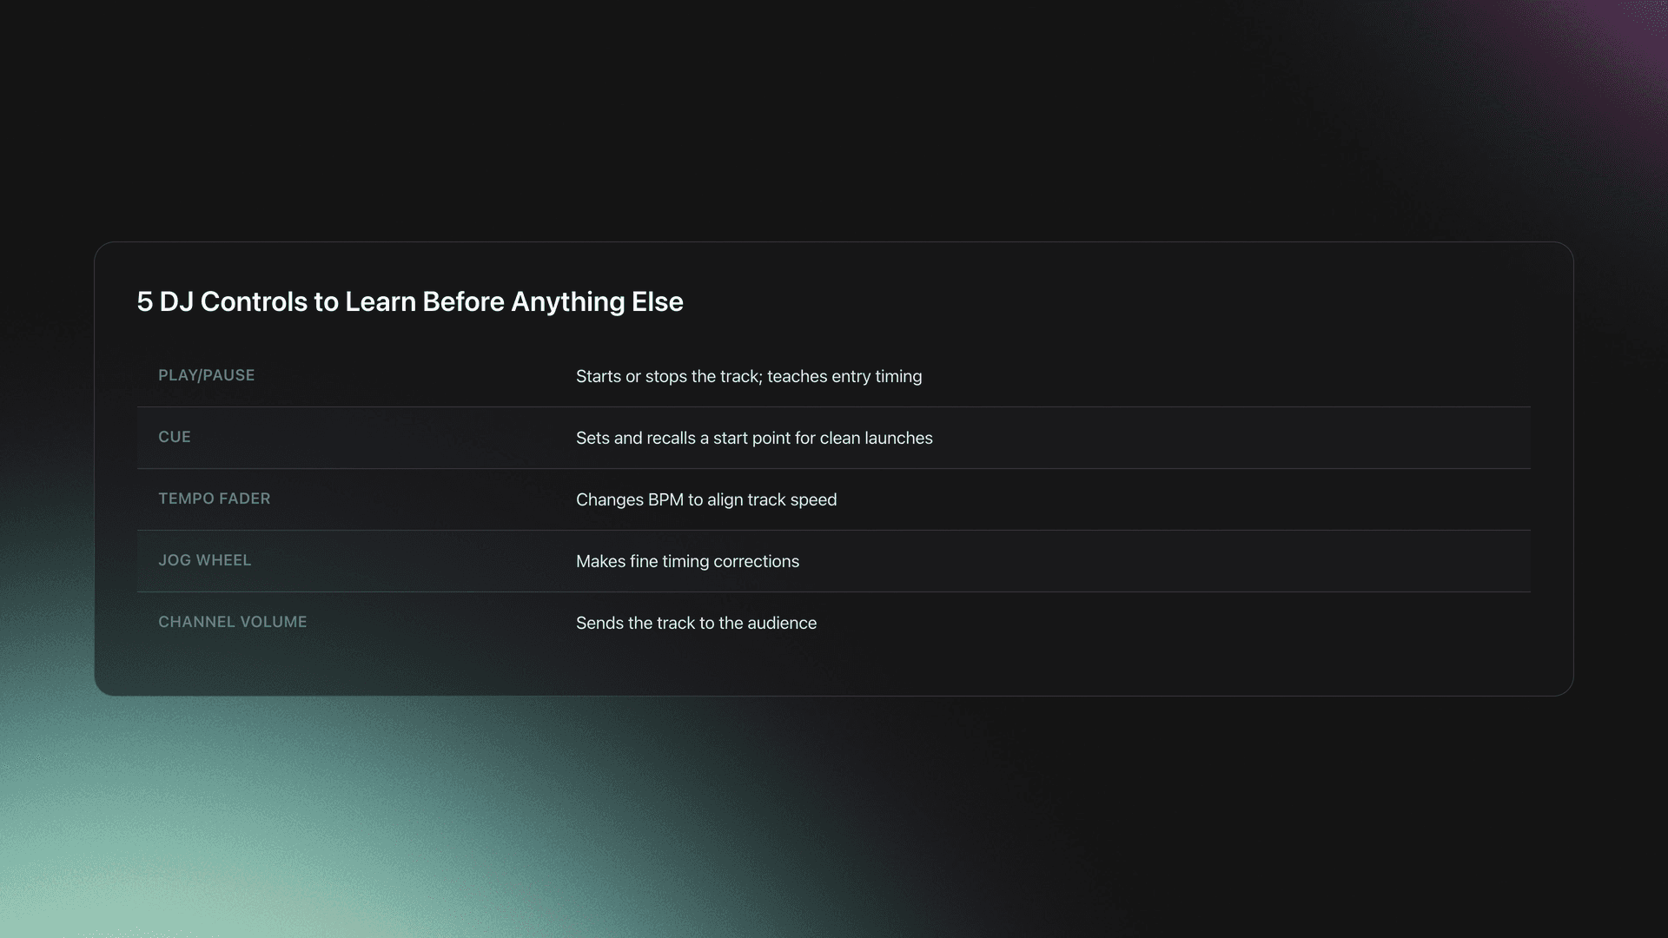Click the word 'Anything' in the title
The width and height of the screenshot is (1668, 938).
pyautogui.click(x=567, y=301)
